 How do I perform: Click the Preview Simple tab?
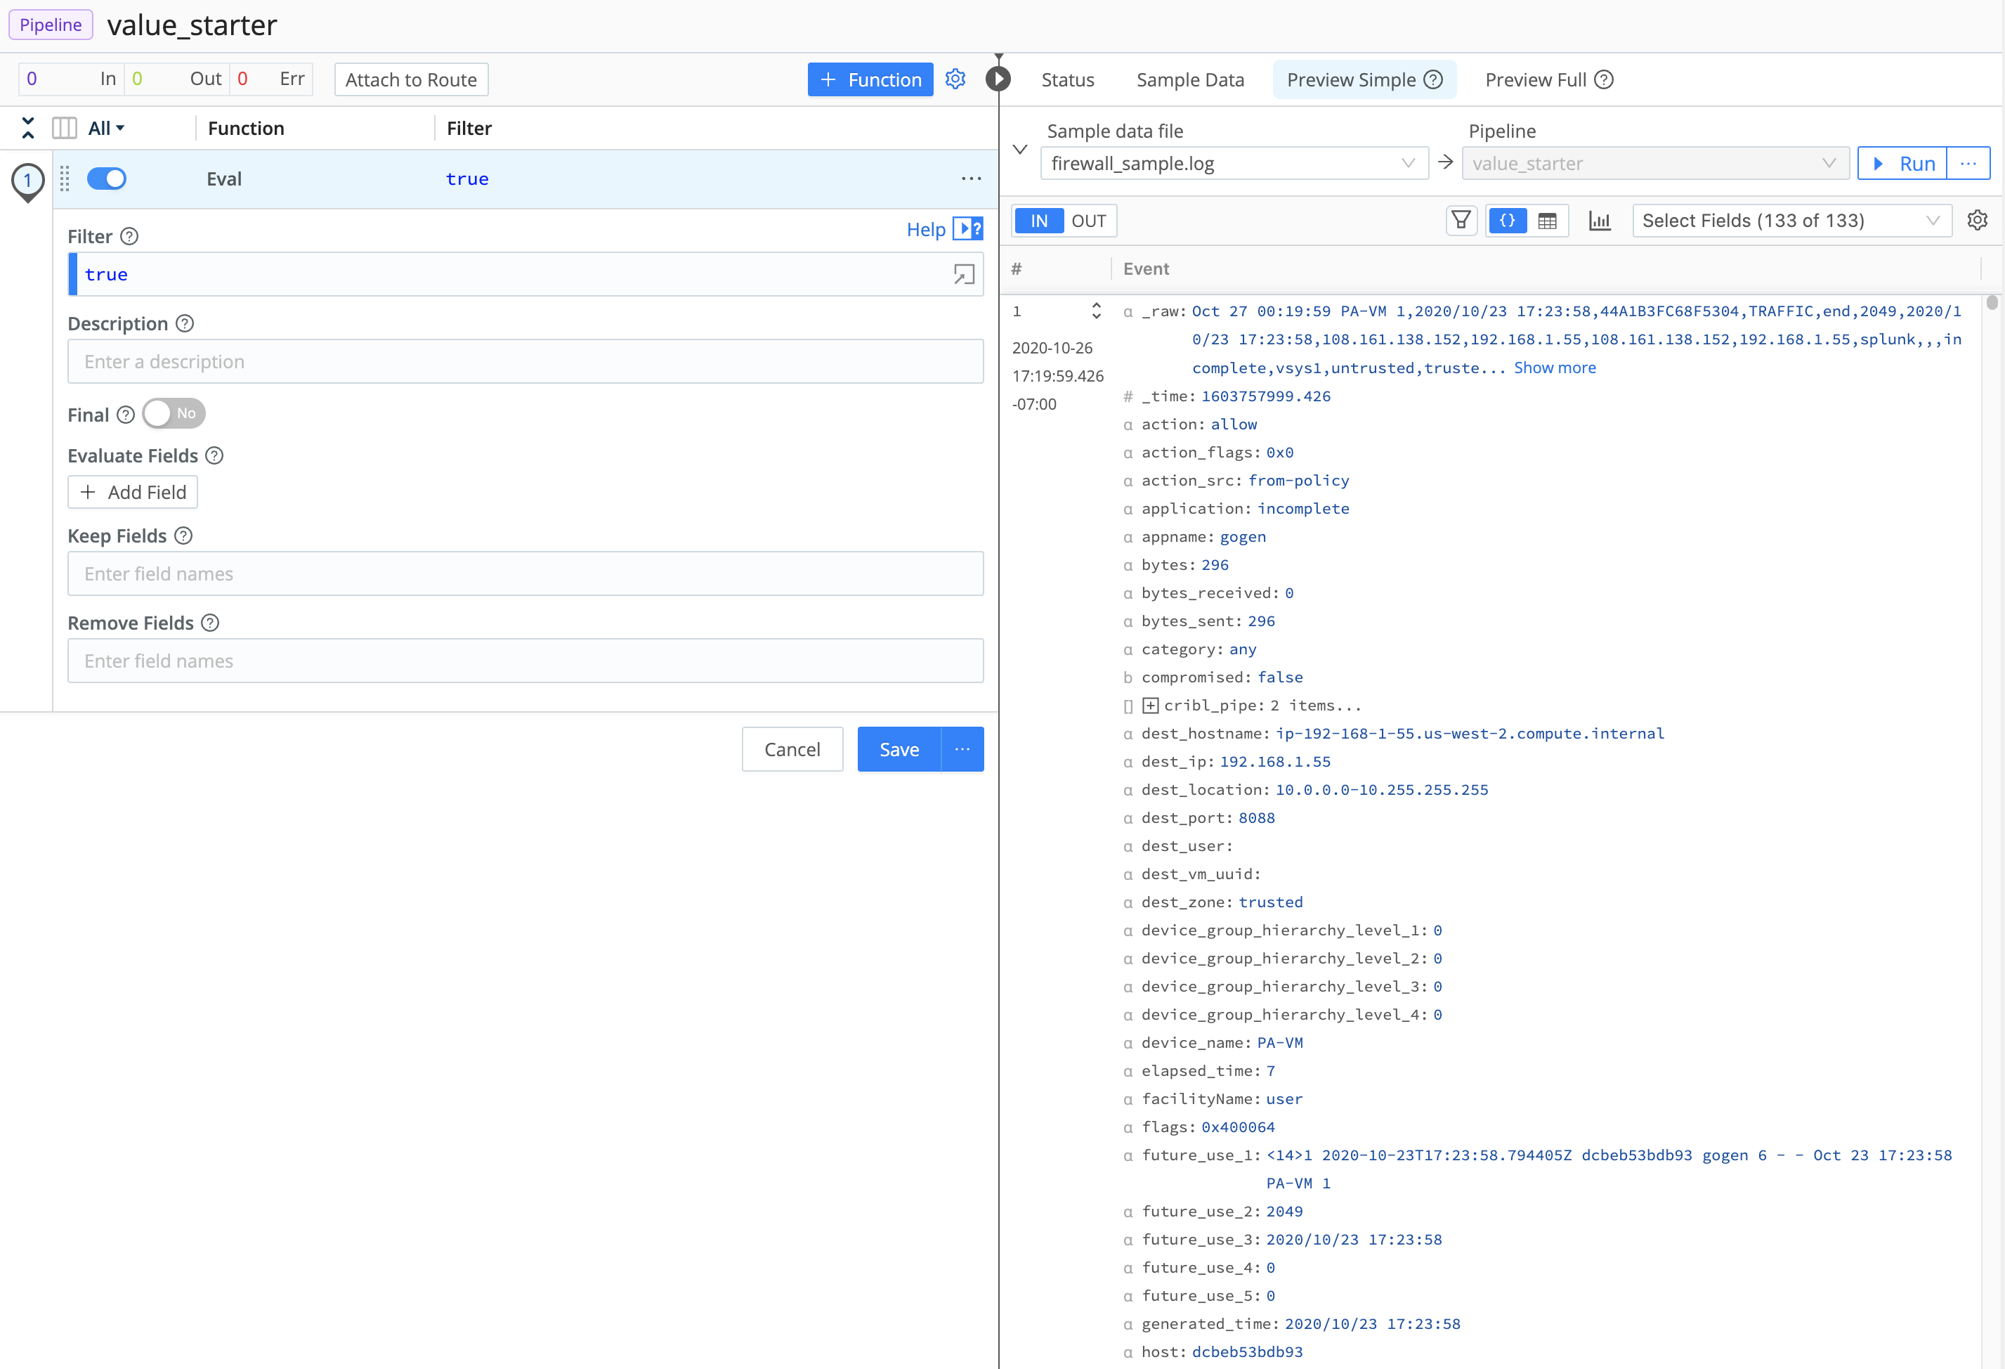click(x=1362, y=79)
